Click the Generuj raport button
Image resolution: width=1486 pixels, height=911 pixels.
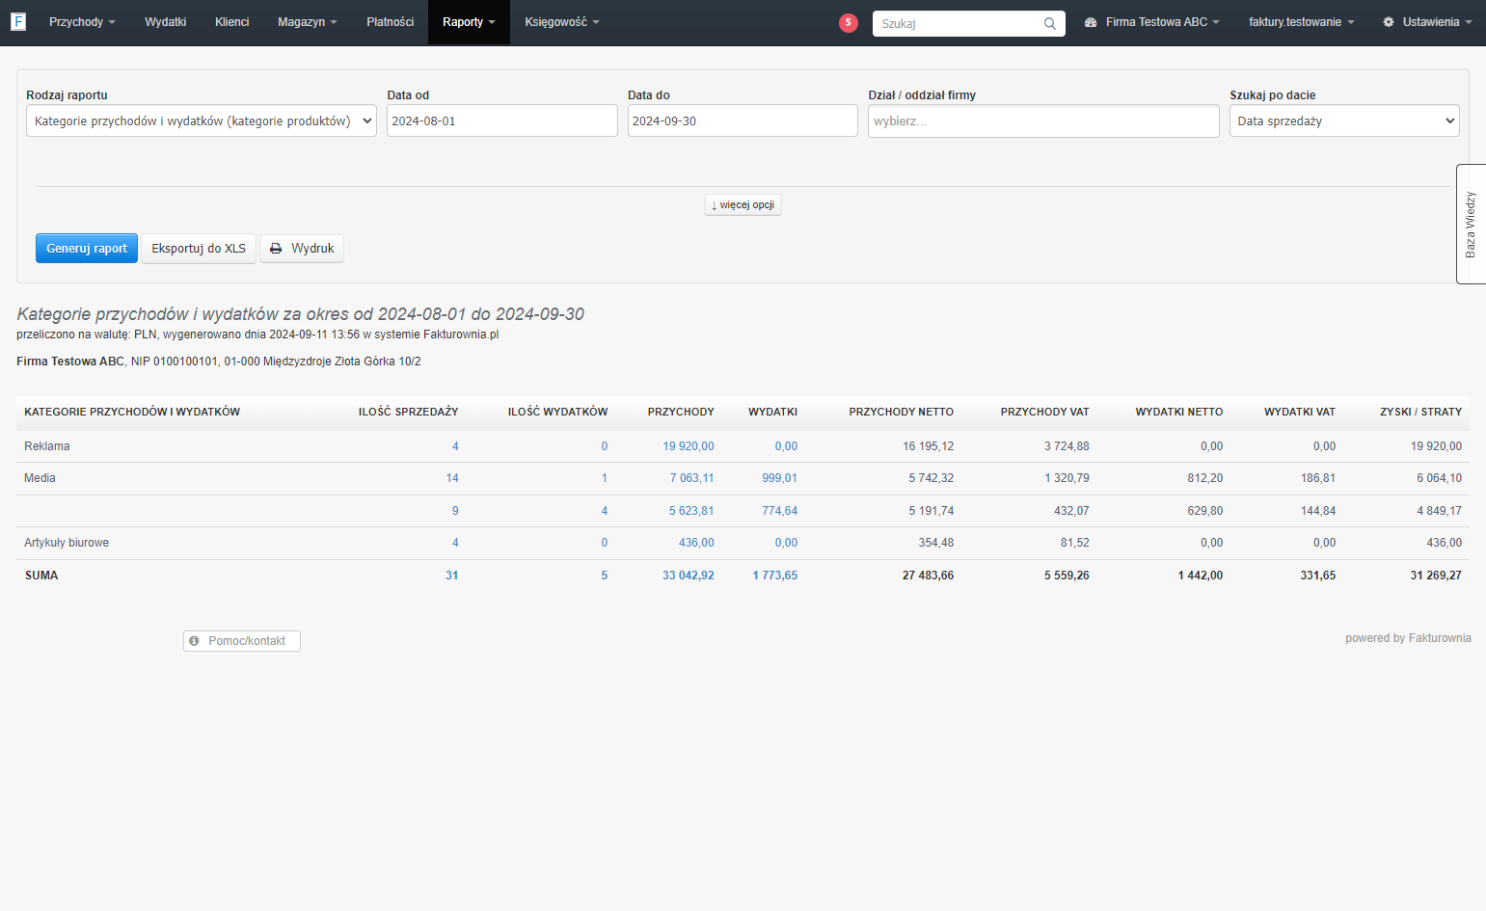click(x=87, y=249)
